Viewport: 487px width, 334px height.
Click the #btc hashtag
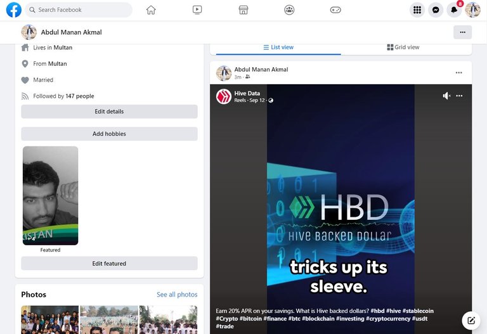coord(294,319)
